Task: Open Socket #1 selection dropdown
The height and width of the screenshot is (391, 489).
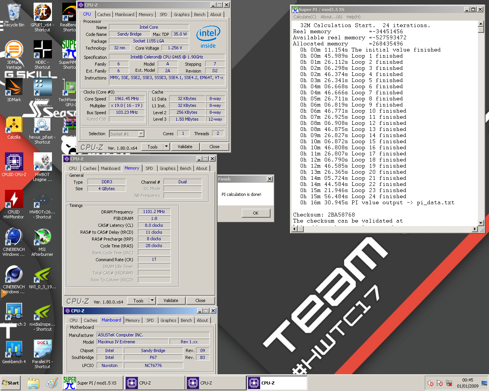Action: (x=141, y=134)
